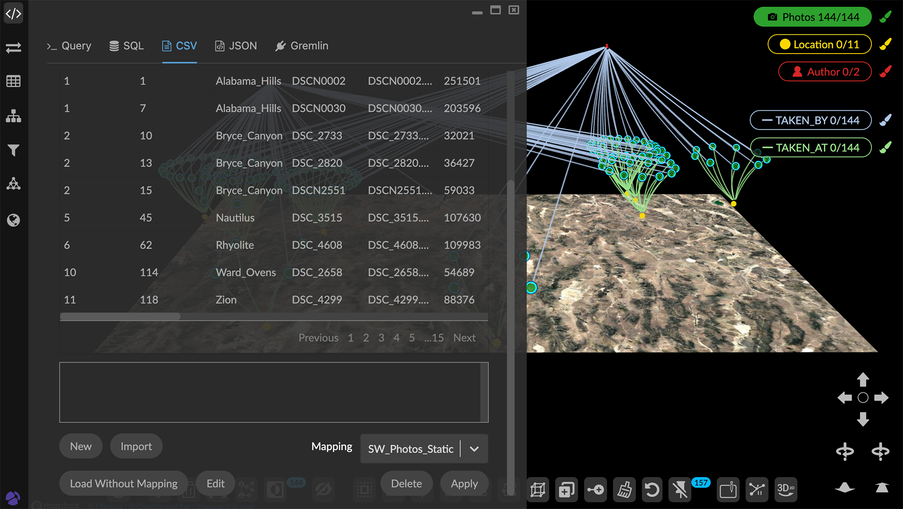Select the filter icon in the left sidebar
903x509 pixels.
click(x=14, y=150)
